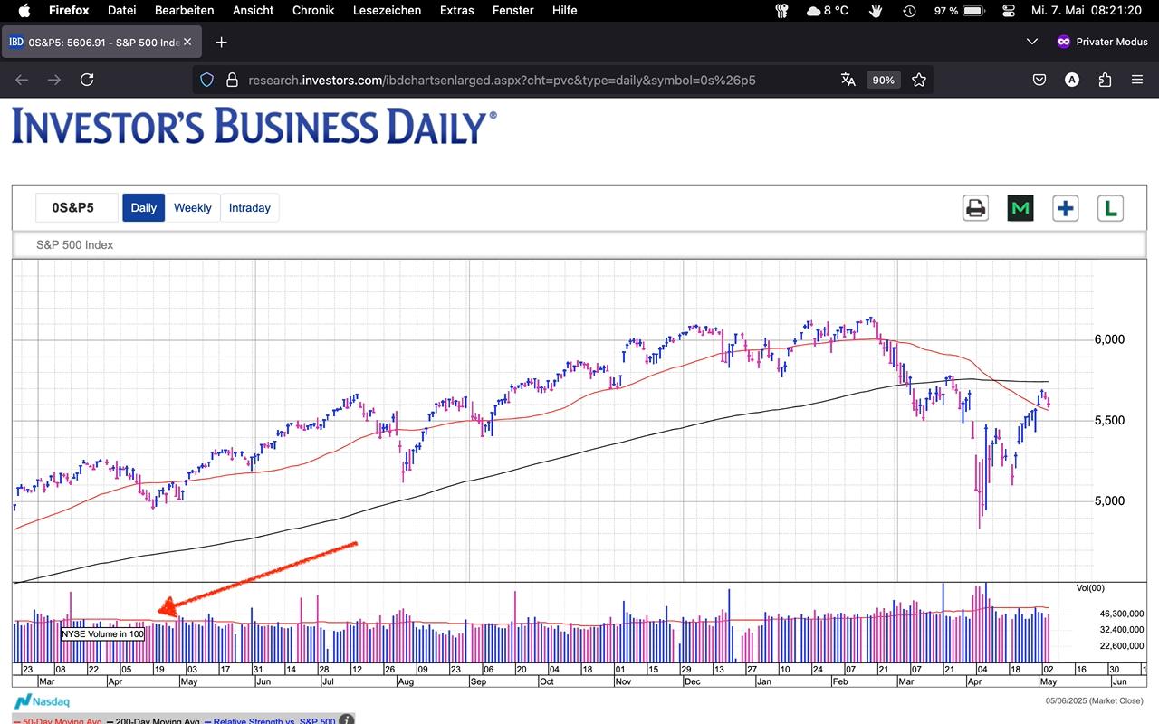Open the Lesezeichen menu

(388, 11)
